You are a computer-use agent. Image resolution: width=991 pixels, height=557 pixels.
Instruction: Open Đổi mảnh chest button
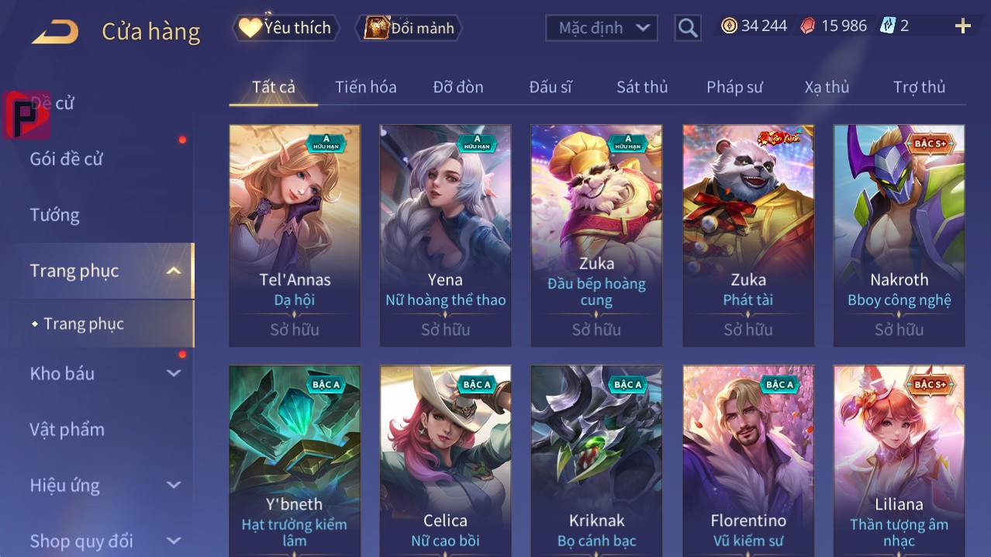click(409, 28)
